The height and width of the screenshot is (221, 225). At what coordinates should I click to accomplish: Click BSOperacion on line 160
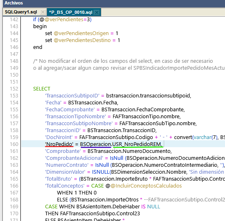(x=96, y=144)
